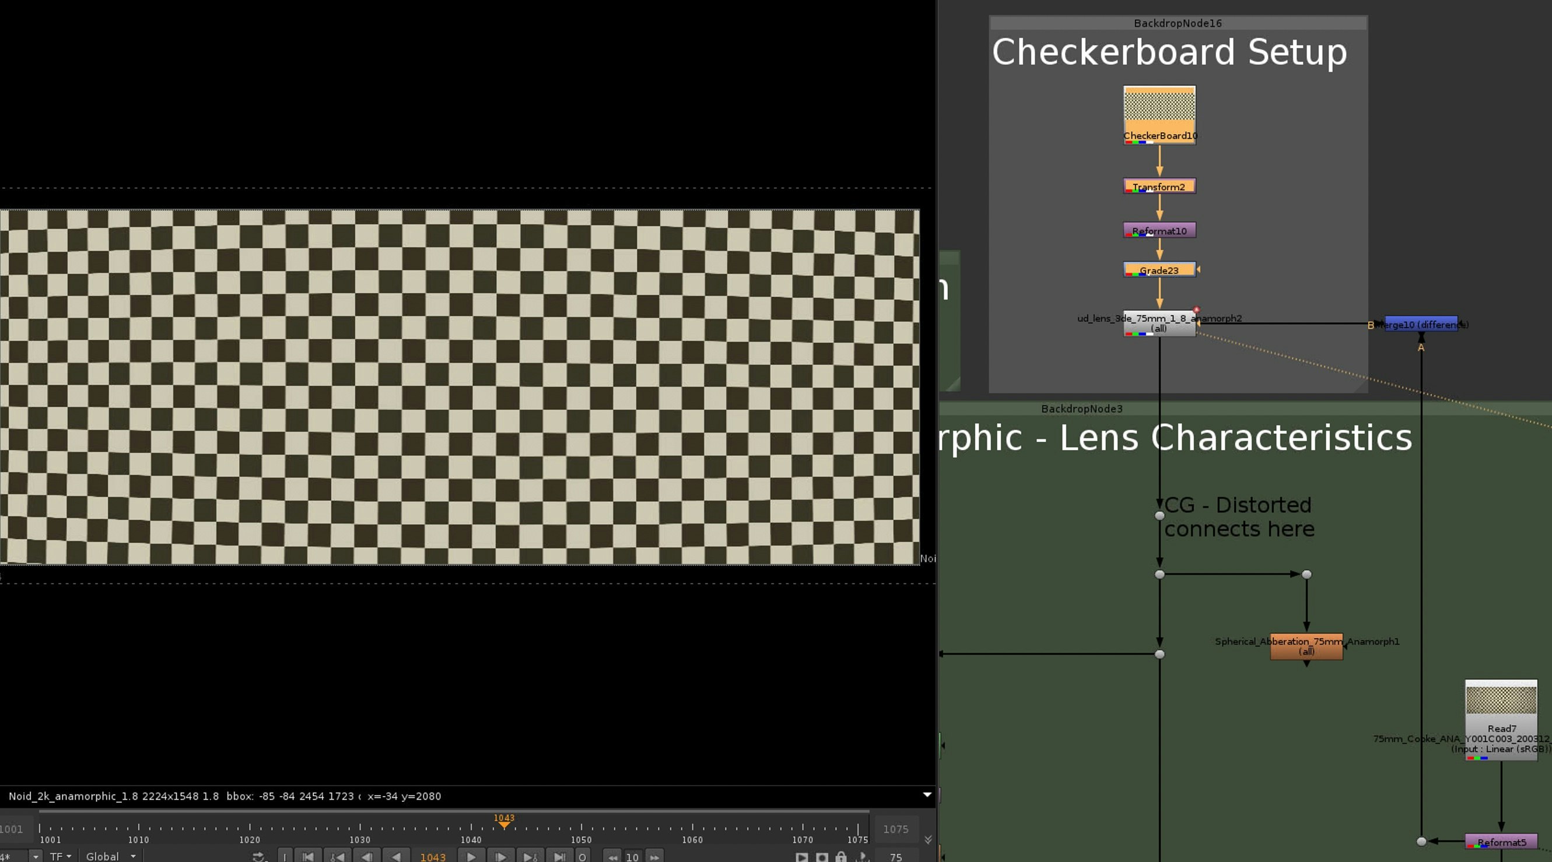1552x862 pixels.
Task: Step back to the previous keyframe
Action: 337,857
